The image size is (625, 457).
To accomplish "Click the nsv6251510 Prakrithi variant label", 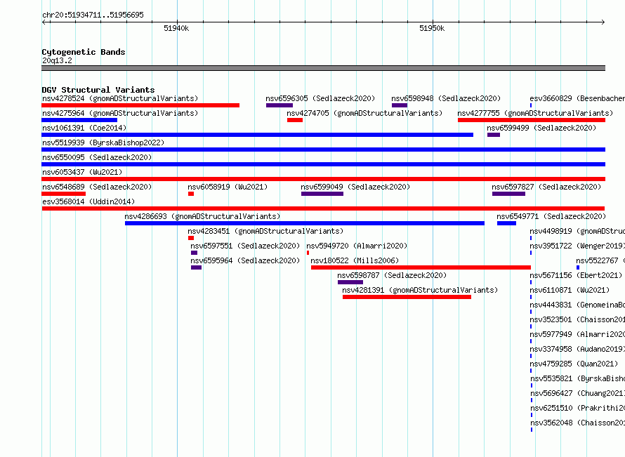I will (577, 408).
